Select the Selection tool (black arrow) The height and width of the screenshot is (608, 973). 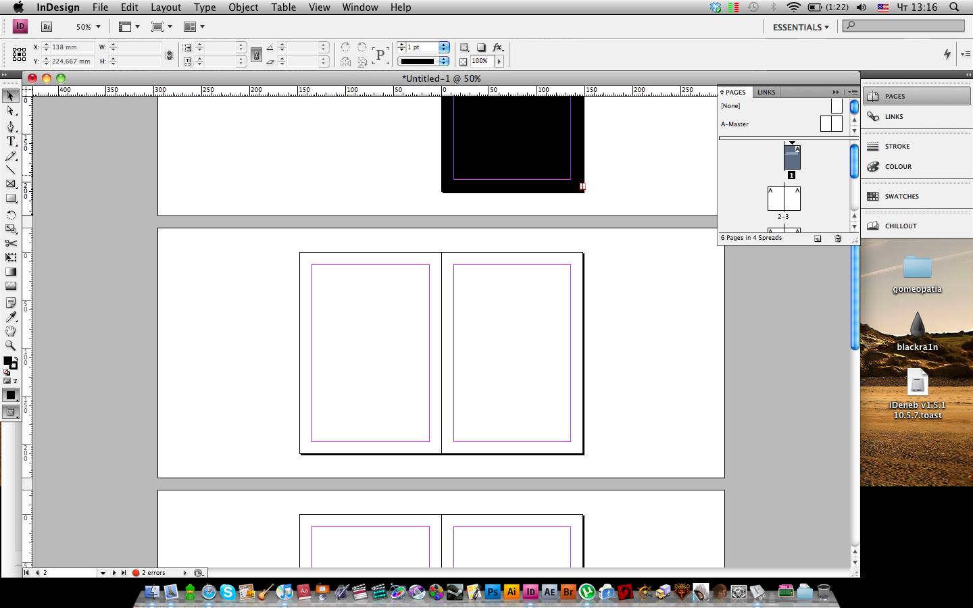[x=10, y=96]
